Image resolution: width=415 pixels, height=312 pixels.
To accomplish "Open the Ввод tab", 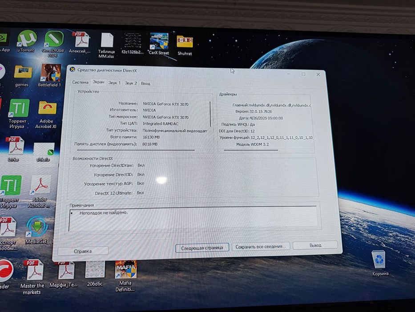I will tap(145, 84).
